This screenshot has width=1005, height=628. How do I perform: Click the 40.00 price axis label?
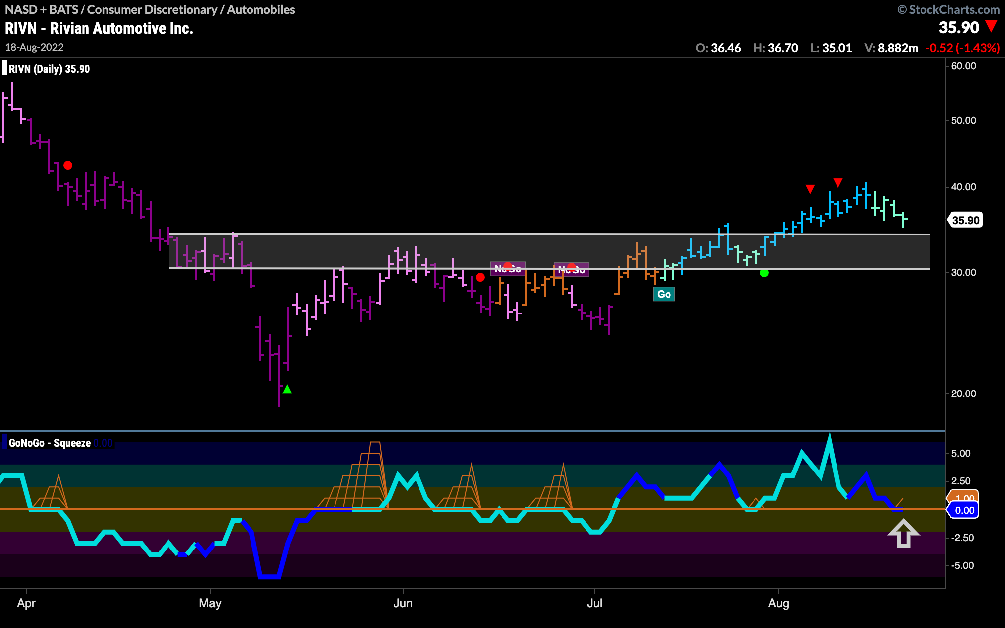963,187
